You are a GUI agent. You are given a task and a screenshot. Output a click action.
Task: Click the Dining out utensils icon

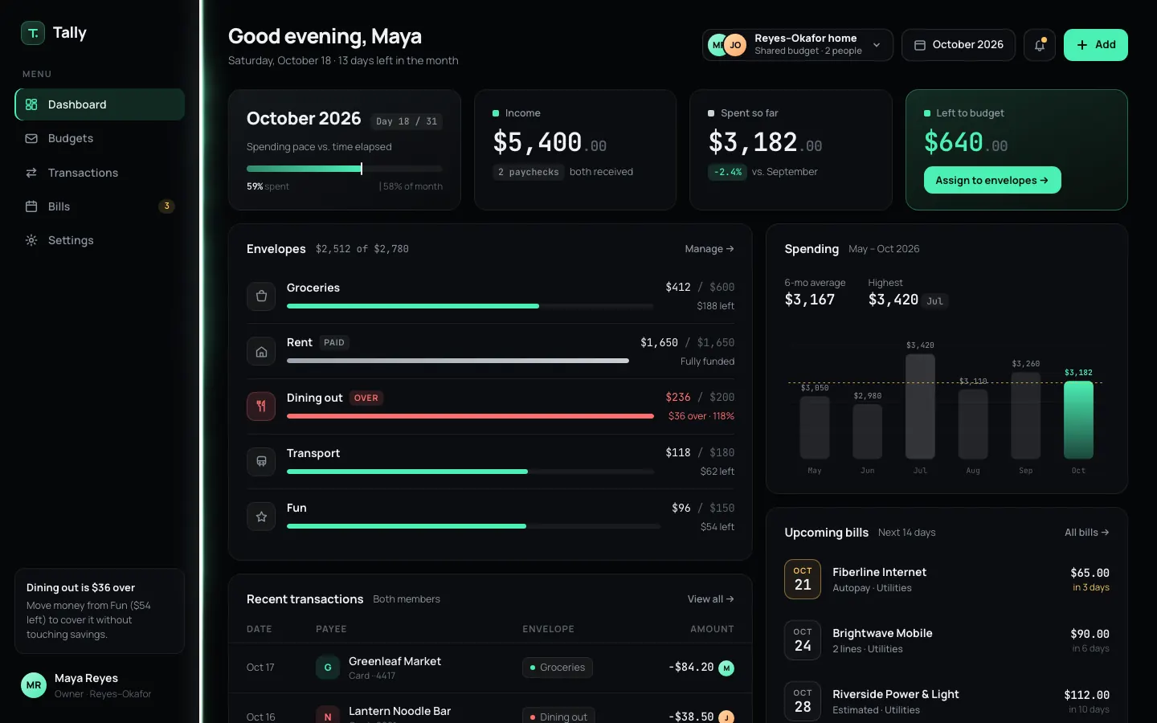coord(261,406)
